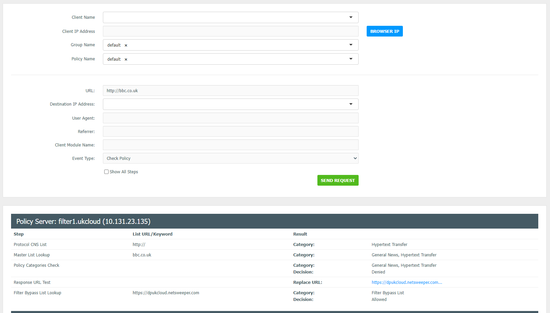Click the 'Denied' decision value
550x313 pixels.
point(378,272)
